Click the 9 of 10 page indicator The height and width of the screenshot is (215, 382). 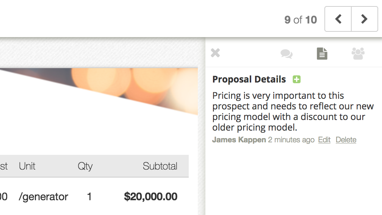coord(301,20)
